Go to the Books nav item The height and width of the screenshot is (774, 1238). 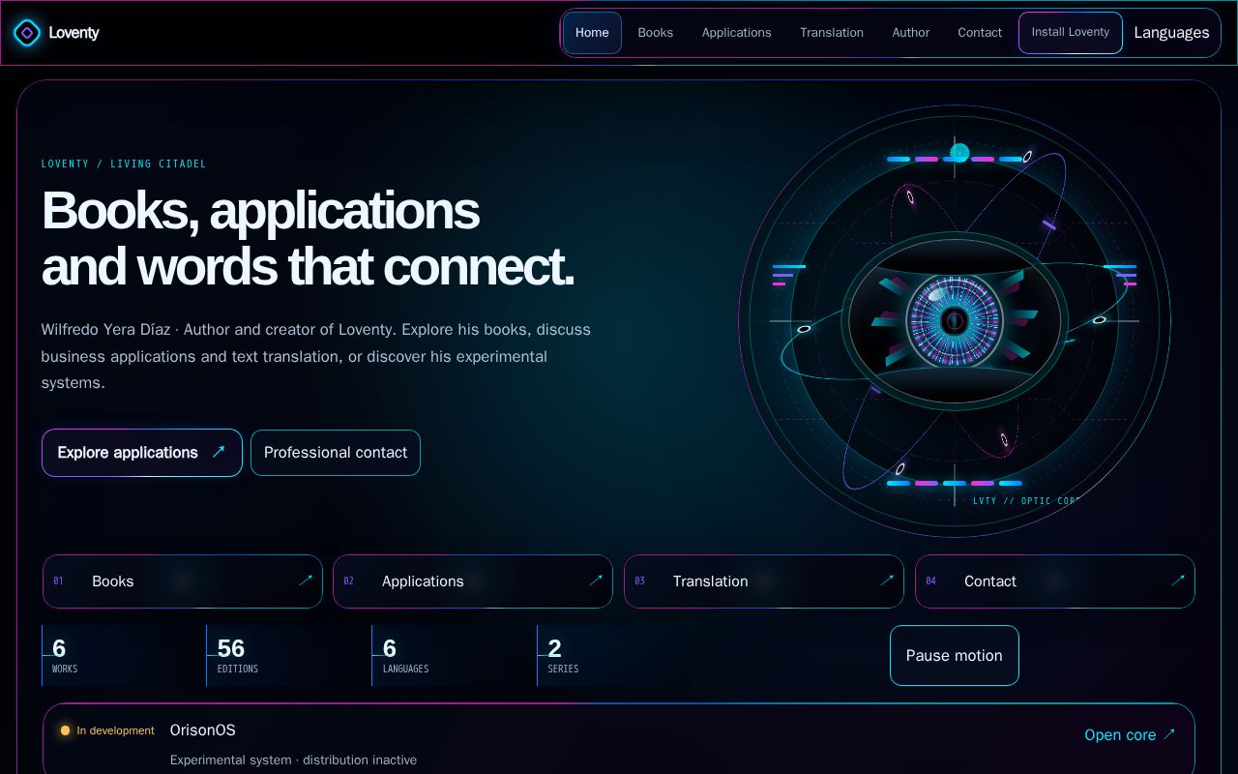click(655, 33)
